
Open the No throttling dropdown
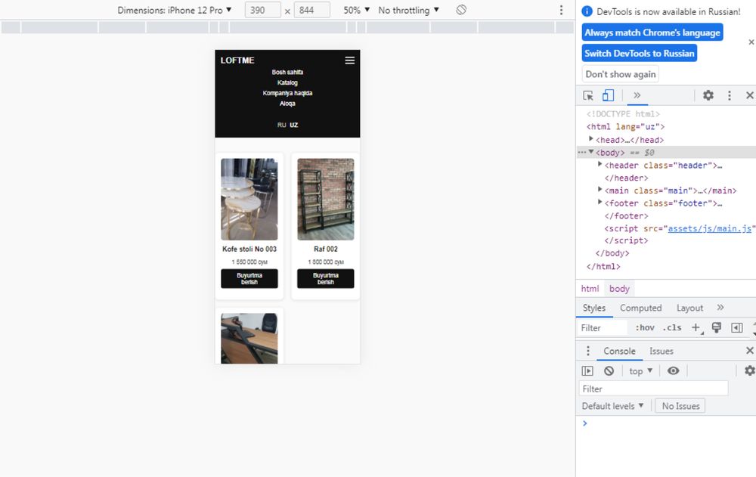coord(408,11)
